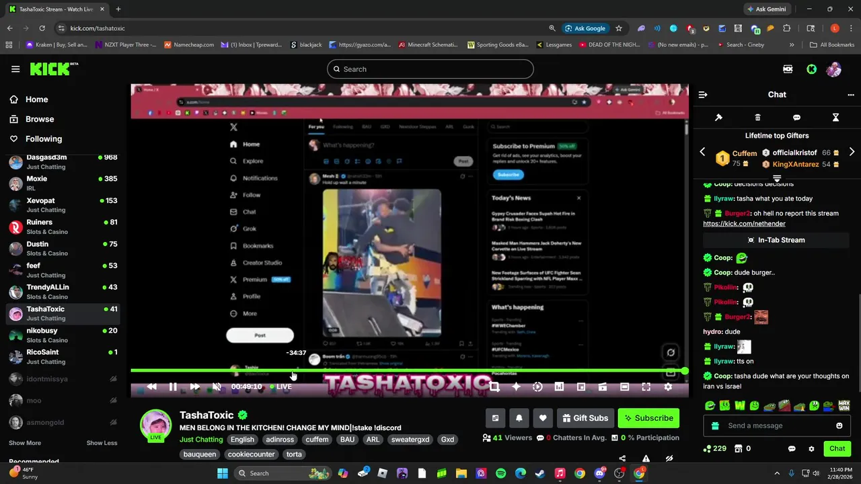Select the cookiecounter tag
This screenshot has height=484, width=861.
click(251, 454)
